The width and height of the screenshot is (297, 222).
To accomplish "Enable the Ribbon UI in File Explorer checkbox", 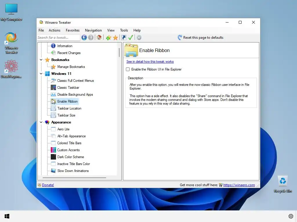I will coord(128,69).
